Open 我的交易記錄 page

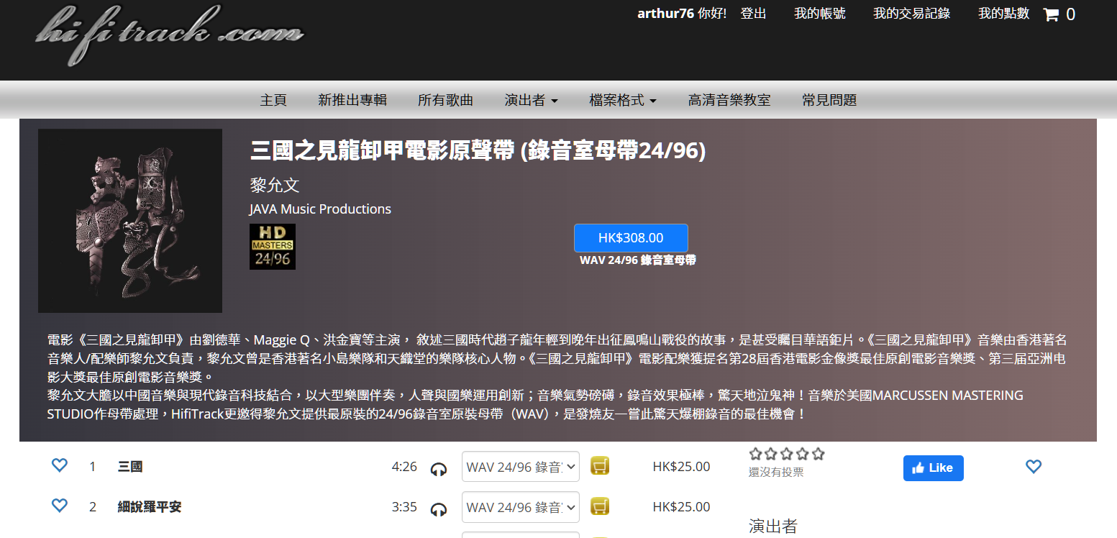coord(911,14)
